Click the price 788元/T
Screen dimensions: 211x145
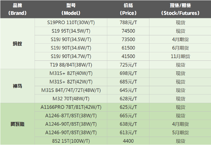point(128,23)
